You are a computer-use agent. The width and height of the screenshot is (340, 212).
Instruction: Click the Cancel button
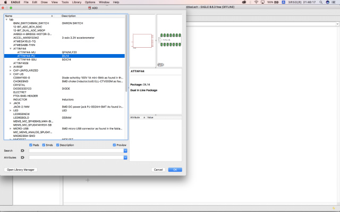coord(158,170)
